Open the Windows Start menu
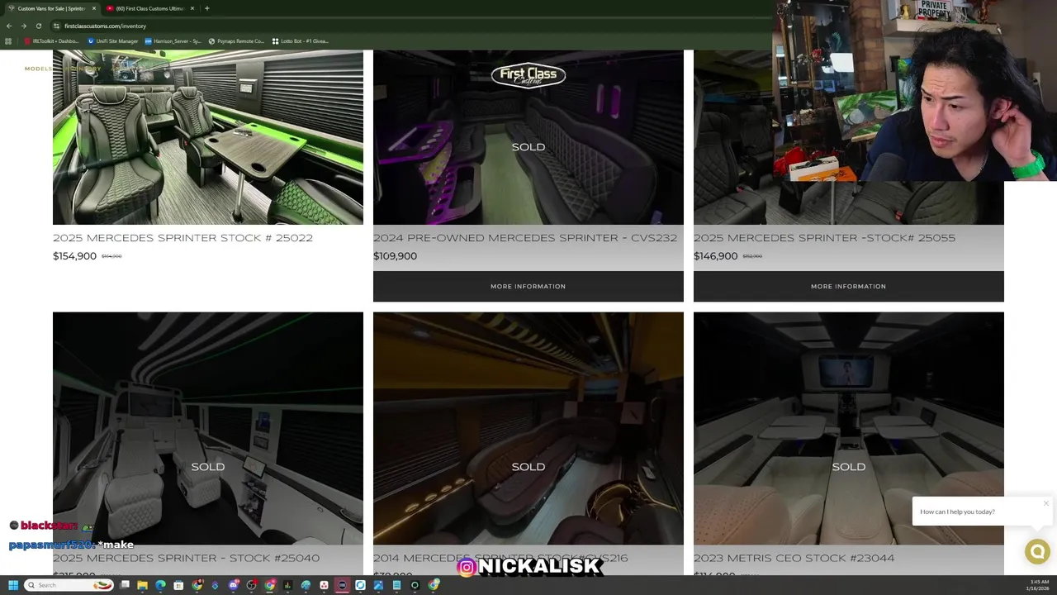Viewport: 1057px width, 595px height. 13,585
